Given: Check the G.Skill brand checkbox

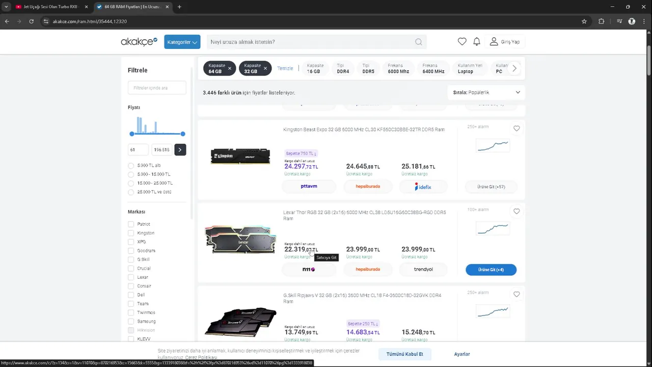Looking at the screenshot, I should (x=131, y=259).
